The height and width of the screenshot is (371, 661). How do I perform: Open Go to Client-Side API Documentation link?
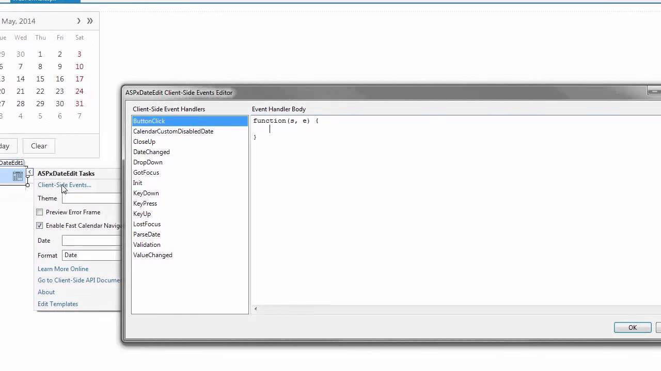(79, 280)
